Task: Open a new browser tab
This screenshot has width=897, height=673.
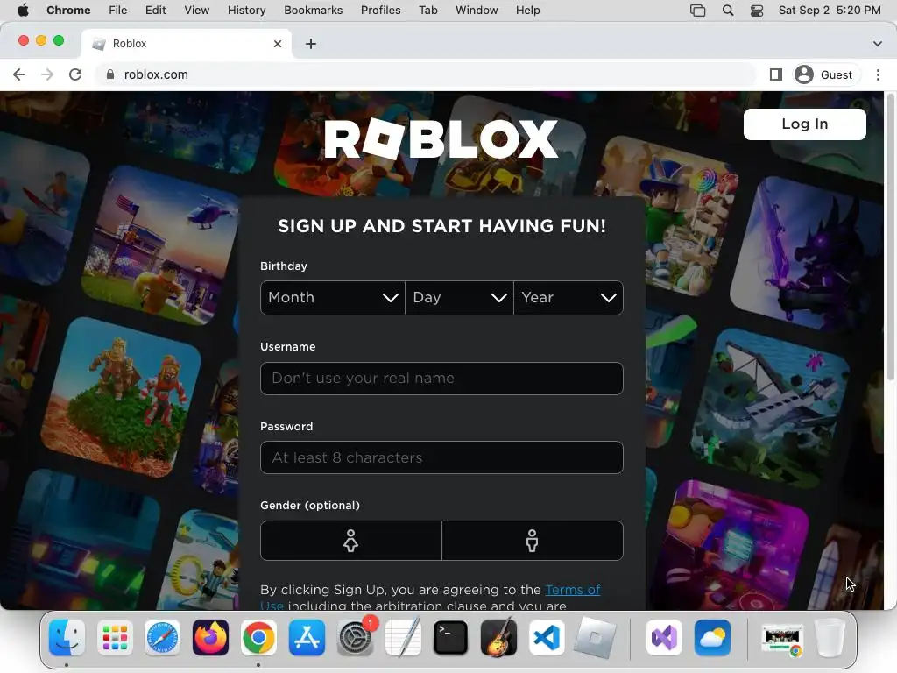Action: [x=311, y=44]
